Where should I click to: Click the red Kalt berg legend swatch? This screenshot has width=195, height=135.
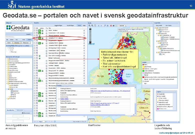[x=143, y=77]
